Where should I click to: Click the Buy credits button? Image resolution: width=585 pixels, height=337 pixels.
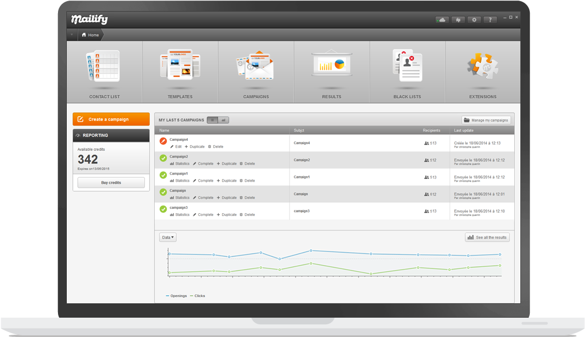pos(111,183)
